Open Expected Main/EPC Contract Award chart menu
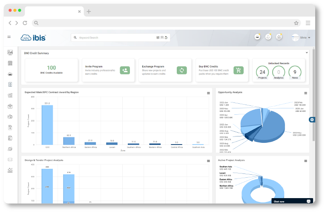The image size is (325, 213). coord(208,93)
